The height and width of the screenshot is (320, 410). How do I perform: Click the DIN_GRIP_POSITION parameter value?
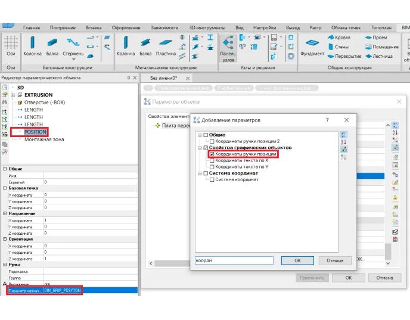tap(91, 290)
